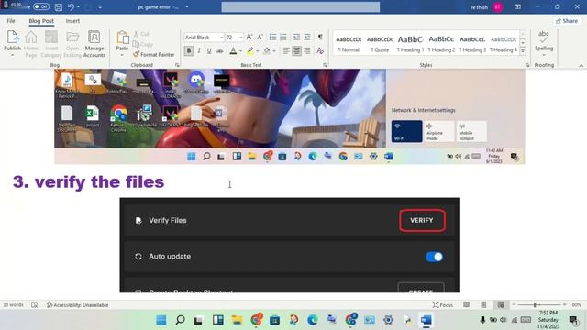This screenshot has height=330, width=587.
Task: Open the Windows Start menu
Action: 161,320
